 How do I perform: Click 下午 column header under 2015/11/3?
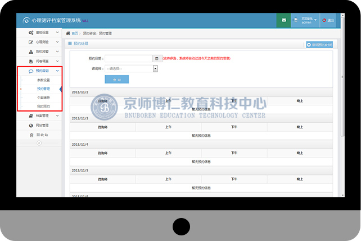point(234,127)
